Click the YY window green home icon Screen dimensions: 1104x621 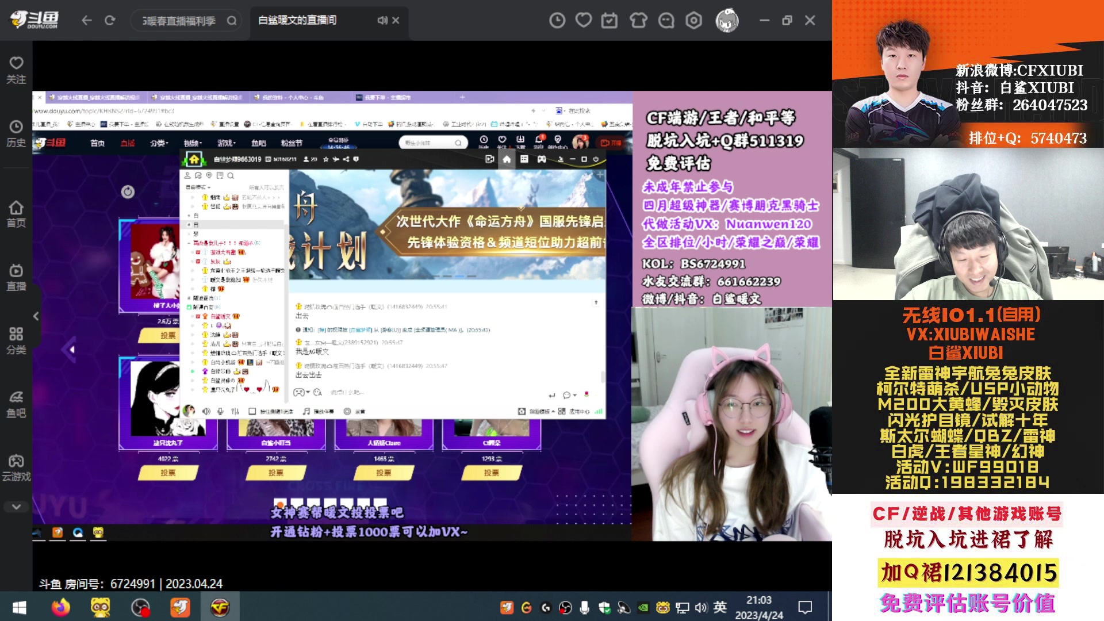pyautogui.click(x=194, y=159)
